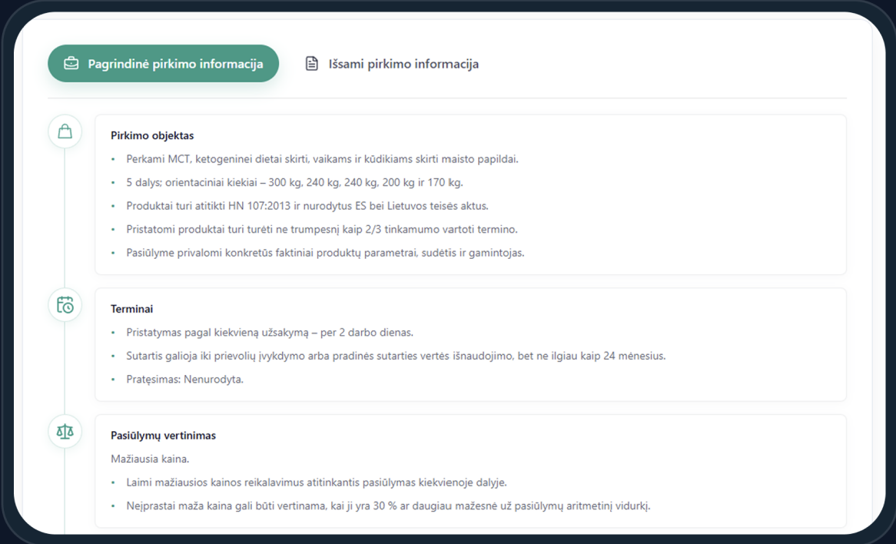This screenshot has height=544, width=896.
Task: Click the HN 107:2013 requirement line
Action: coord(307,206)
